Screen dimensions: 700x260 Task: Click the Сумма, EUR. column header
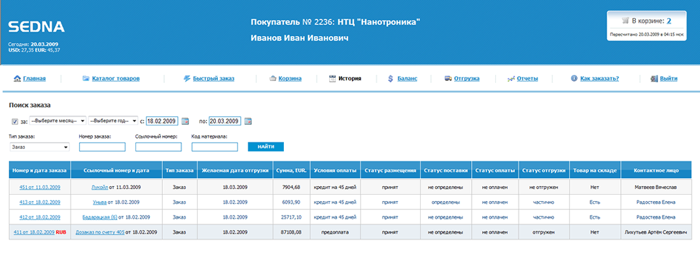[x=292, y=171]
